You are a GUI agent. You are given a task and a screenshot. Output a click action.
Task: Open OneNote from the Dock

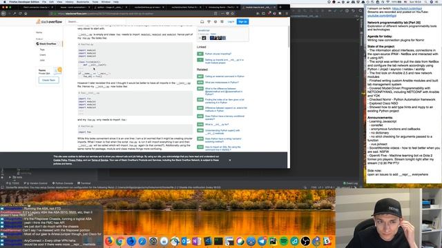[196, 241]
